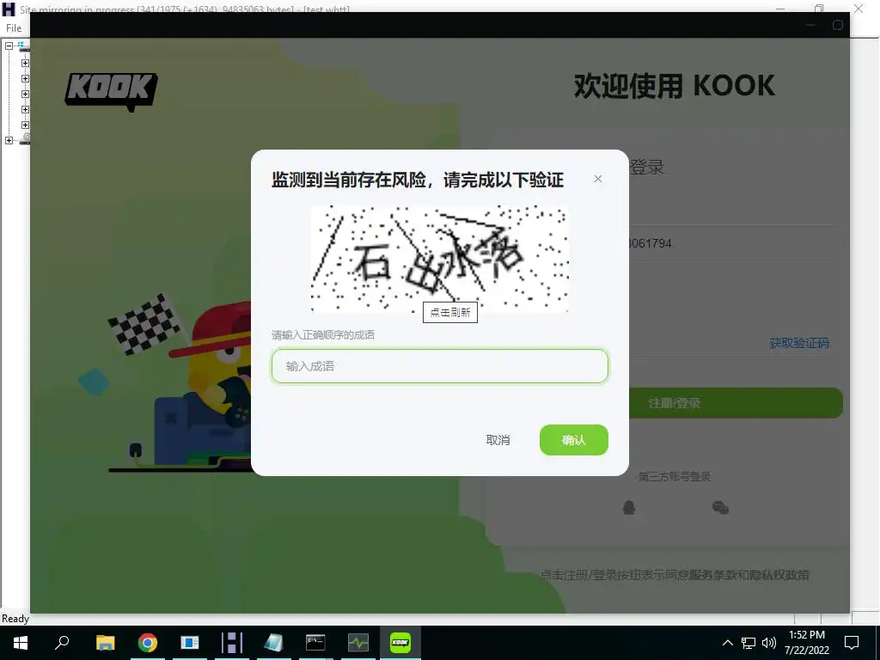Open File Explorer from the taskbar

click(x=105, y=643)
